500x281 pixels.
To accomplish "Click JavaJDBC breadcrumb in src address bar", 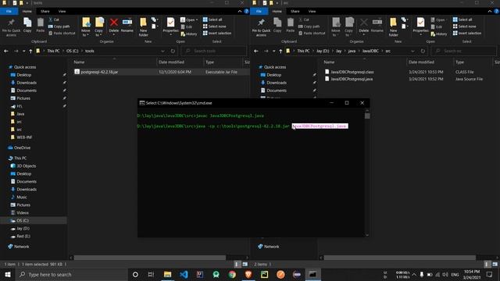I will pos(370,51).
